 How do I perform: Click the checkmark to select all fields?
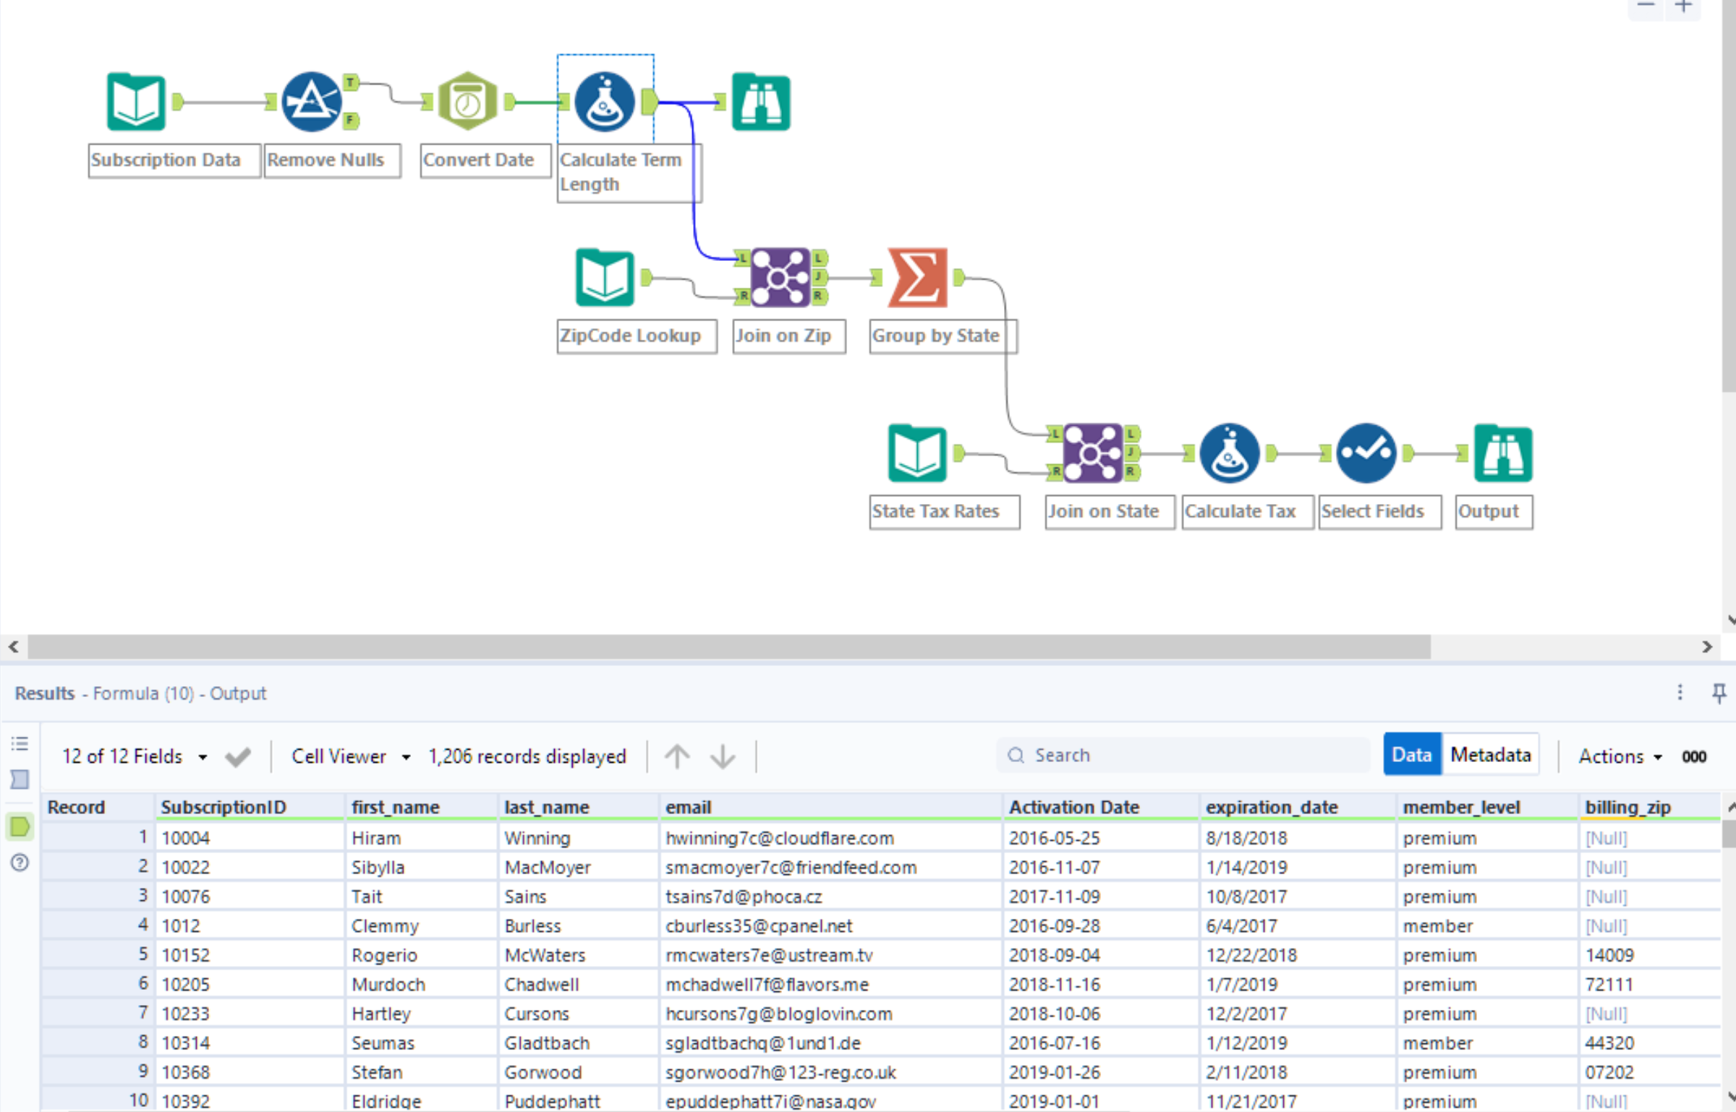[238, 756]
